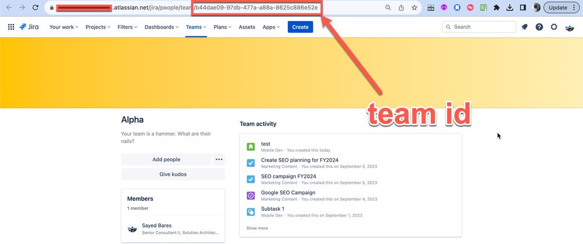Click task icon for SEO campaign FY2024
Image resolution: width=583 pixels, height=244 pixels.
pos(251,179)
